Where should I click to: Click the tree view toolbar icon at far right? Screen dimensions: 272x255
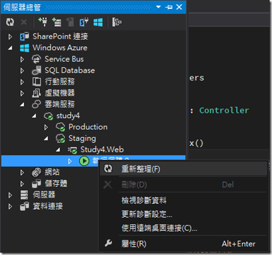pyautogui.click(x=117, y=22)
